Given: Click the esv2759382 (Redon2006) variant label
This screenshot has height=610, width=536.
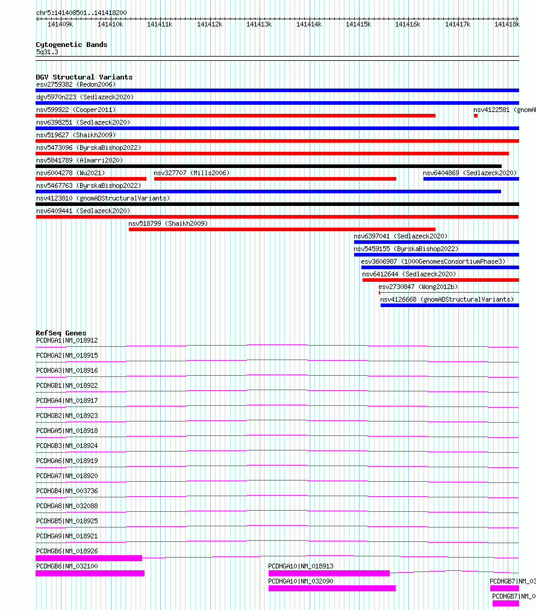Looking at the screenshot, I should [x=76, y=84].
